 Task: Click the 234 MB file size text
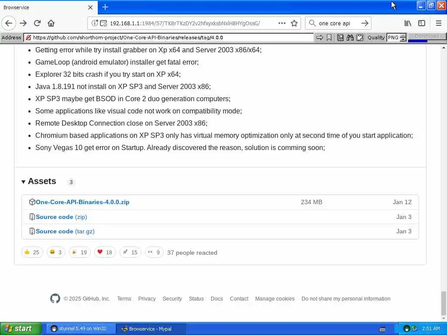click(x=311, y=202)
